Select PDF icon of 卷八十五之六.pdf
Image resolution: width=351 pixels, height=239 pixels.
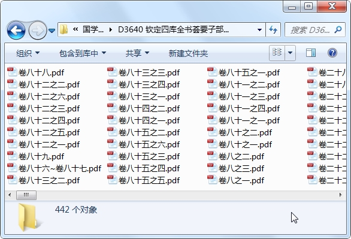click(x=112, y=144)
